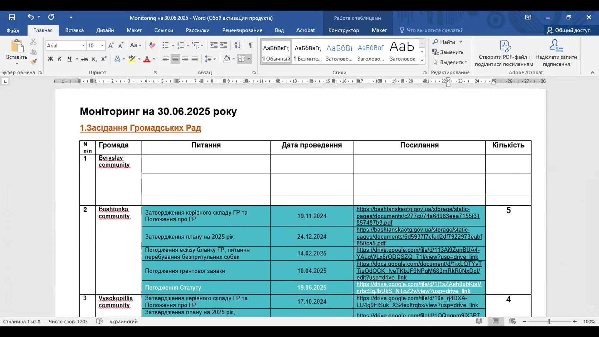
Task: Toggle Bold formatting button Ж
Action: point(50,59)
